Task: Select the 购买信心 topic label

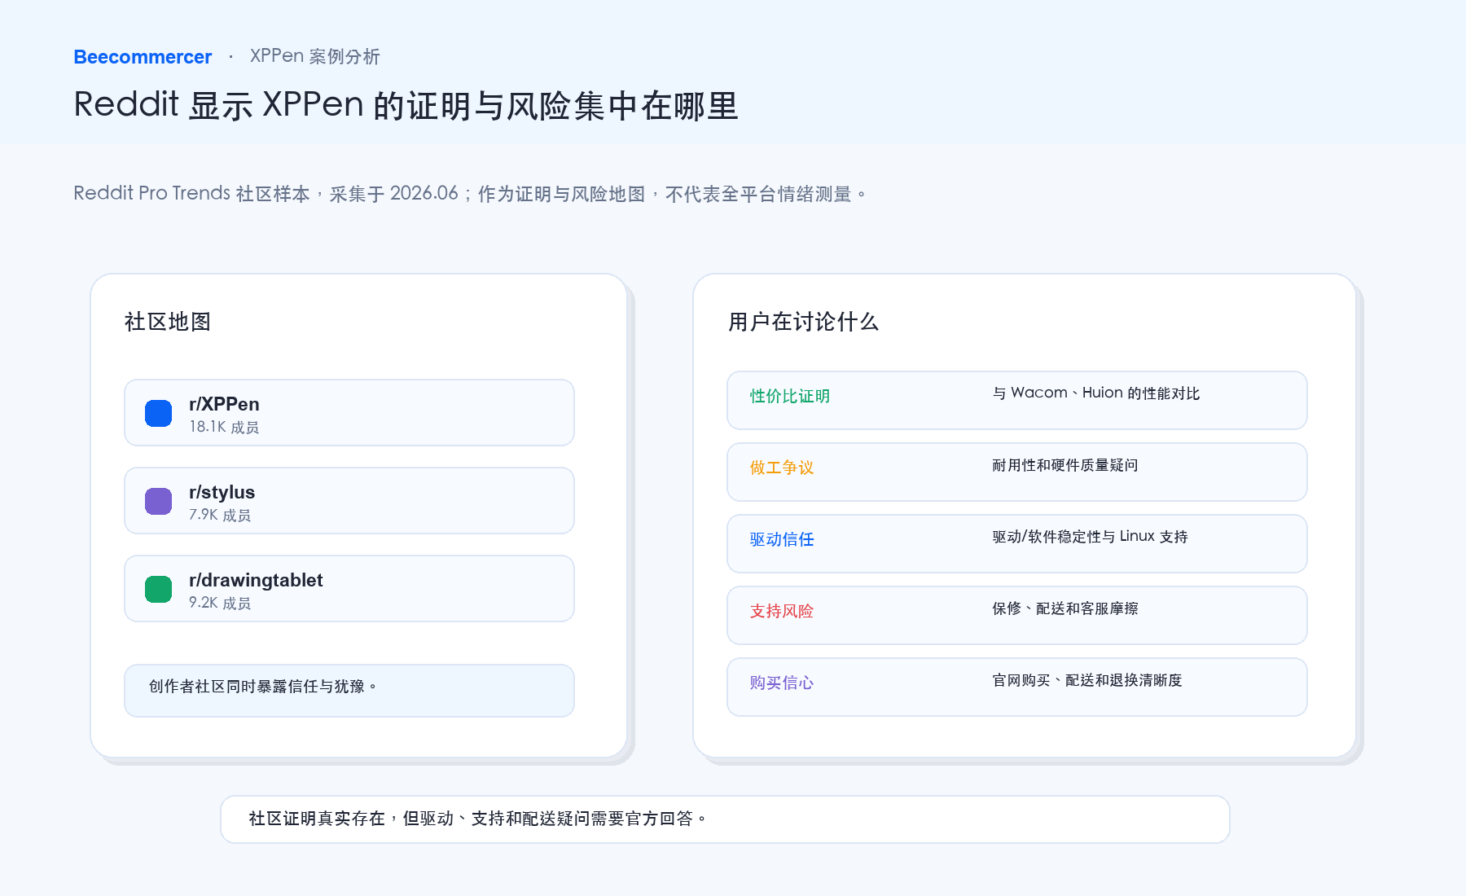Action: (782, 683)
